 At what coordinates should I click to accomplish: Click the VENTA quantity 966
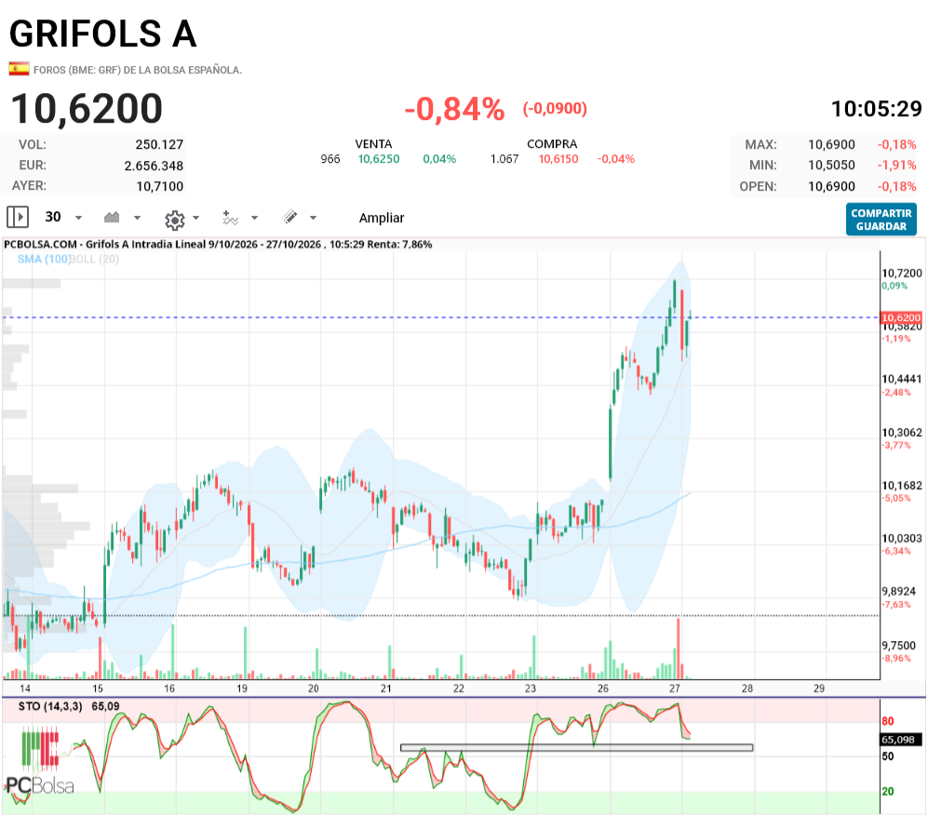(x=330, y=159)
